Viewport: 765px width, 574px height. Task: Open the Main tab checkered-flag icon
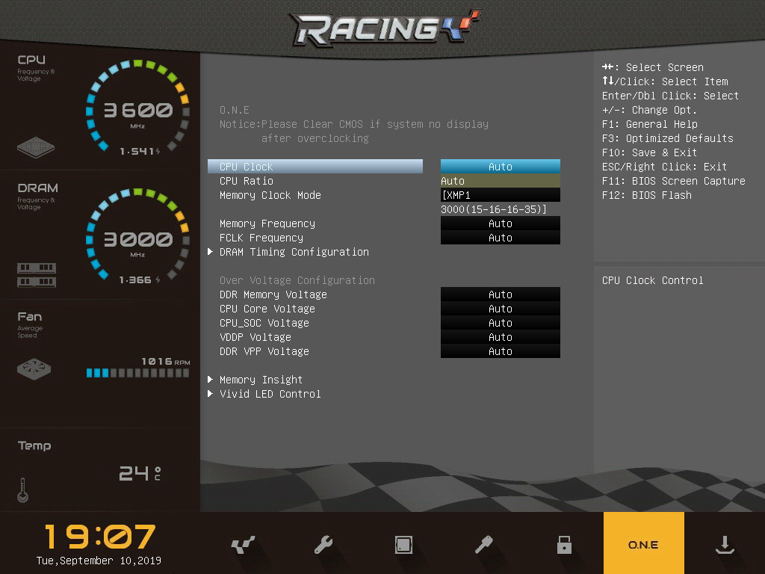point(243,545)
